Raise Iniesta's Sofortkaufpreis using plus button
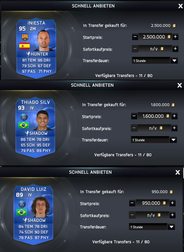The image size is (184, 252). click(x=175, y=49)
